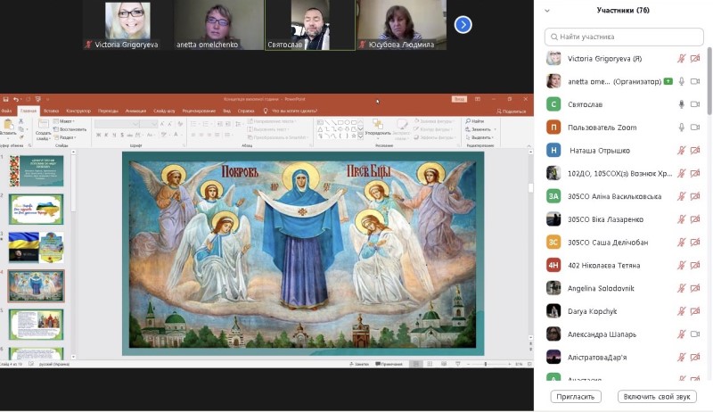Open the Слайд-шоу (Slide Show) ribbon tab

click(164, 111)
